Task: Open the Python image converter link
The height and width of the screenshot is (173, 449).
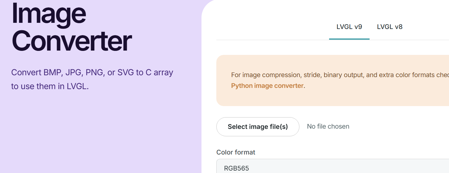Action: (x=267, y=86)
